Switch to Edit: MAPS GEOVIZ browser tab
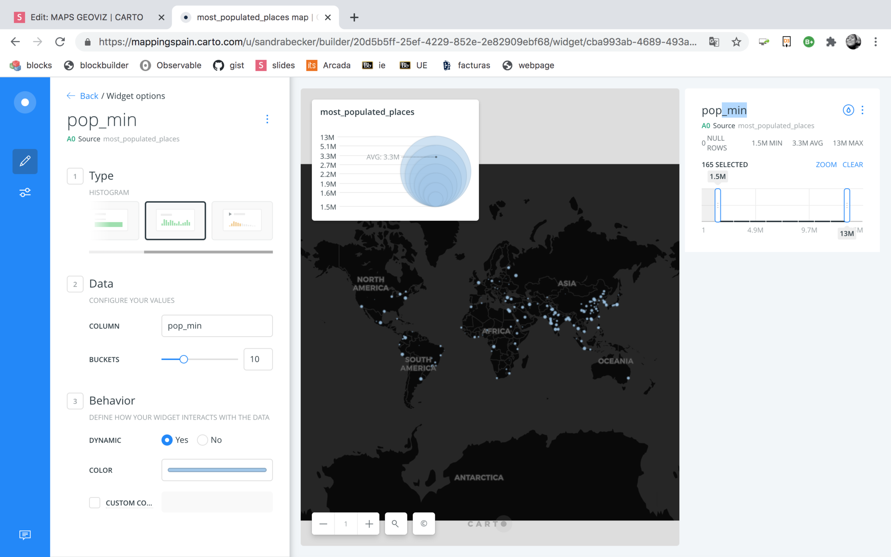 click(87, 17)
